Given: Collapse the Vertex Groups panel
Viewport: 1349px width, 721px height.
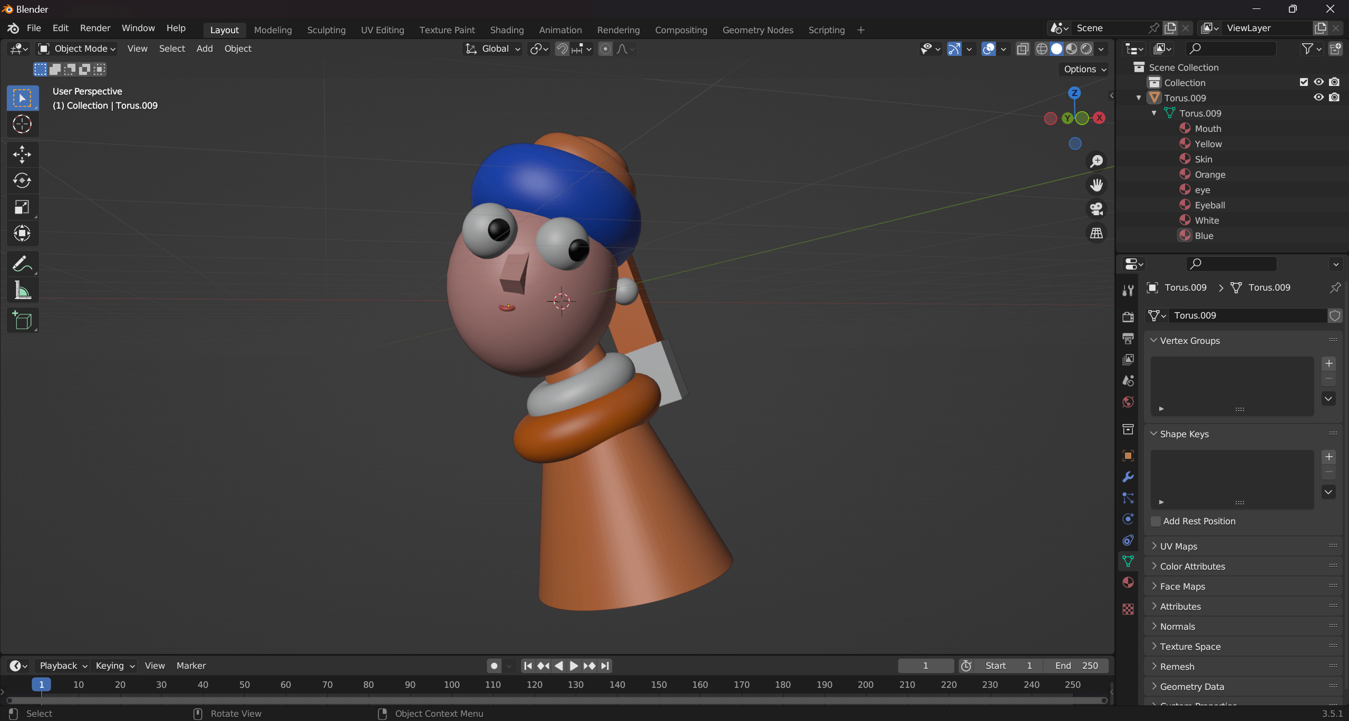Looking at the screenshot, I should (x=1154, y=341).
